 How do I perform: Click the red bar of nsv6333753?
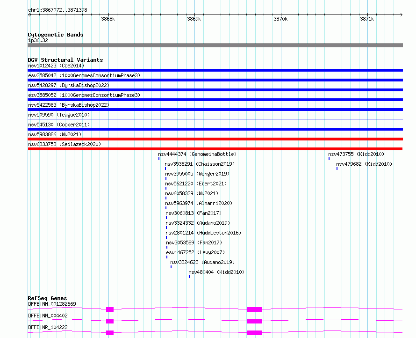[x=215, y=149]
